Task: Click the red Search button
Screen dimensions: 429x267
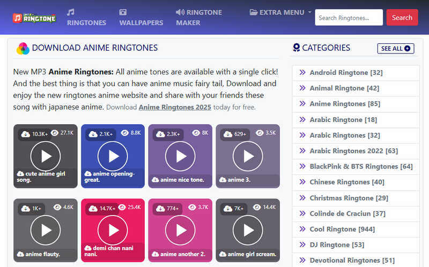Action: (x=402, y=18)
